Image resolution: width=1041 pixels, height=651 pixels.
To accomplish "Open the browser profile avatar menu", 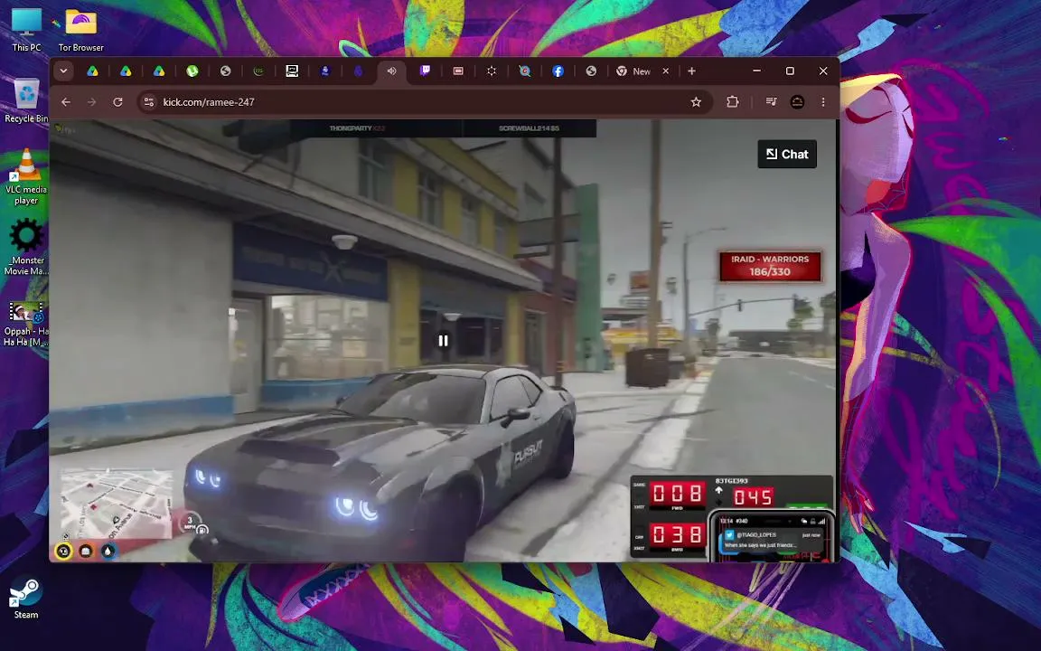I will click(x=797, y=101).
